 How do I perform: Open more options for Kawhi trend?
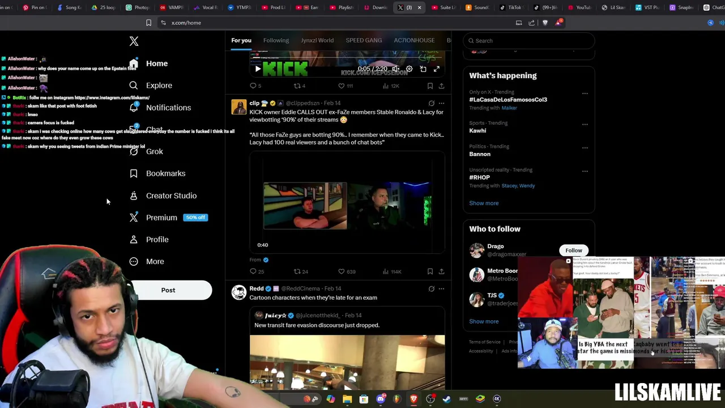click(585, 124)
